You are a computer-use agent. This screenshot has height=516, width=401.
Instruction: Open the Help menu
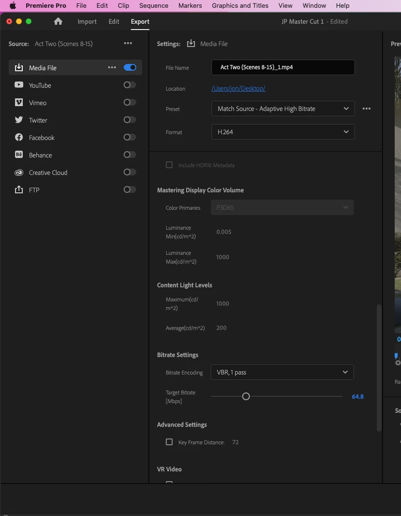343,6
